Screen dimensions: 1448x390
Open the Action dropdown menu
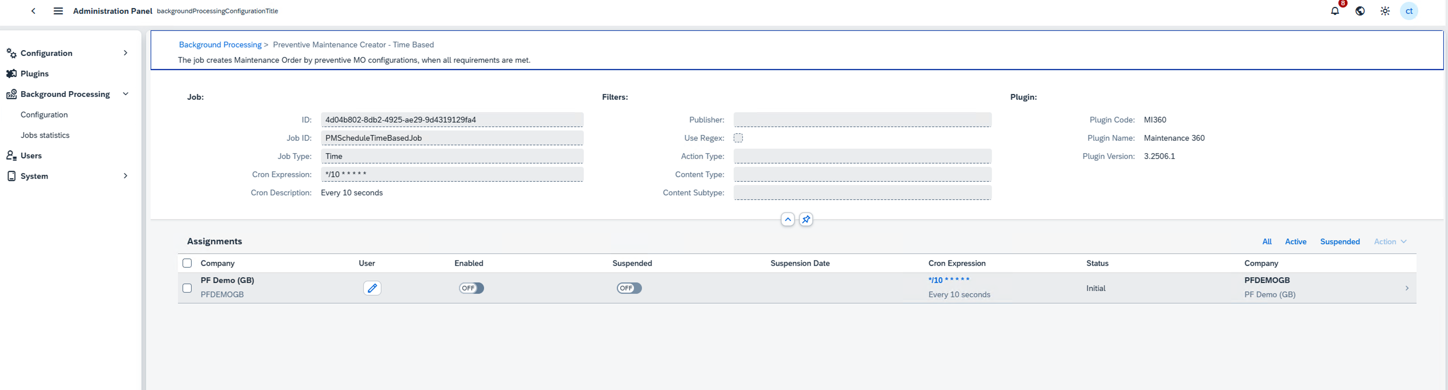[1390, 242]
